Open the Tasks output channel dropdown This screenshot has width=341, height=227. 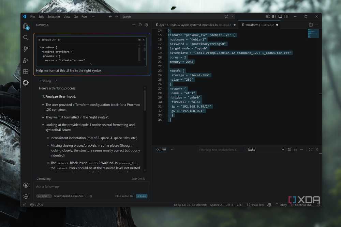pyautogui.click(x=266, y=149)
